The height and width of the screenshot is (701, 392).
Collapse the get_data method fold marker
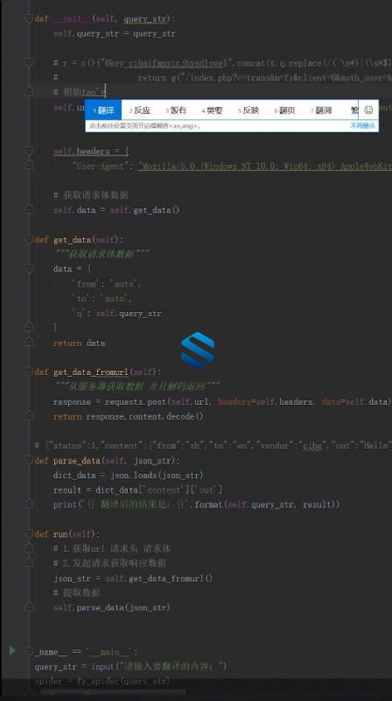coord(29,239)
